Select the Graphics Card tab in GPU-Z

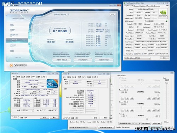(129, 6)
